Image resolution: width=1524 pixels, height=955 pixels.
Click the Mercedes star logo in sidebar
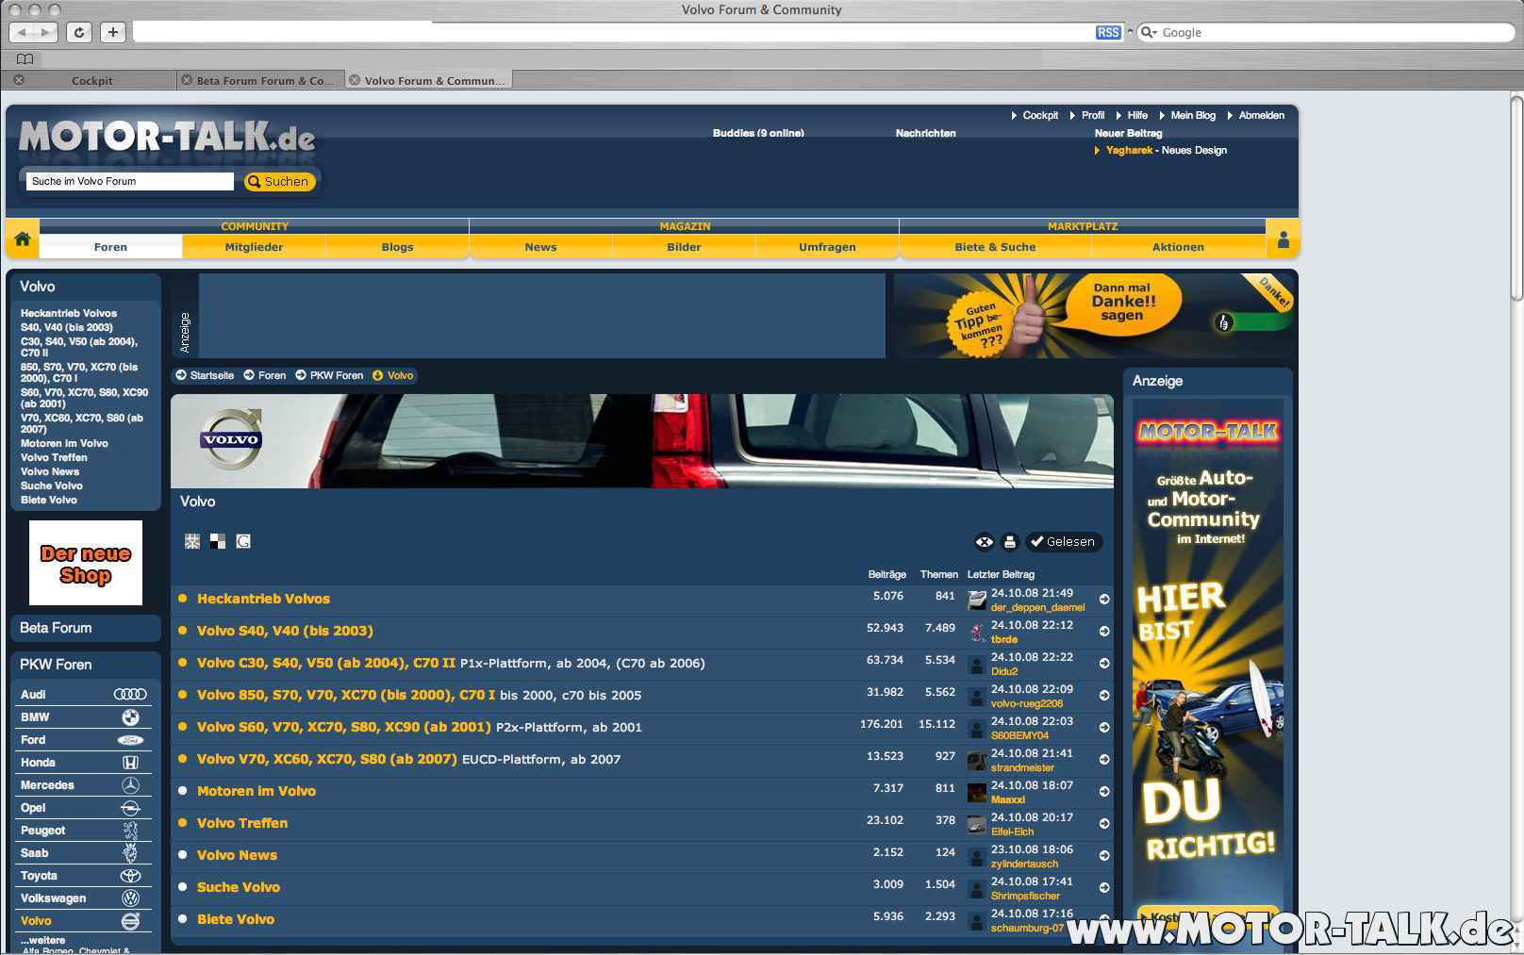click(x=130, y=785)
